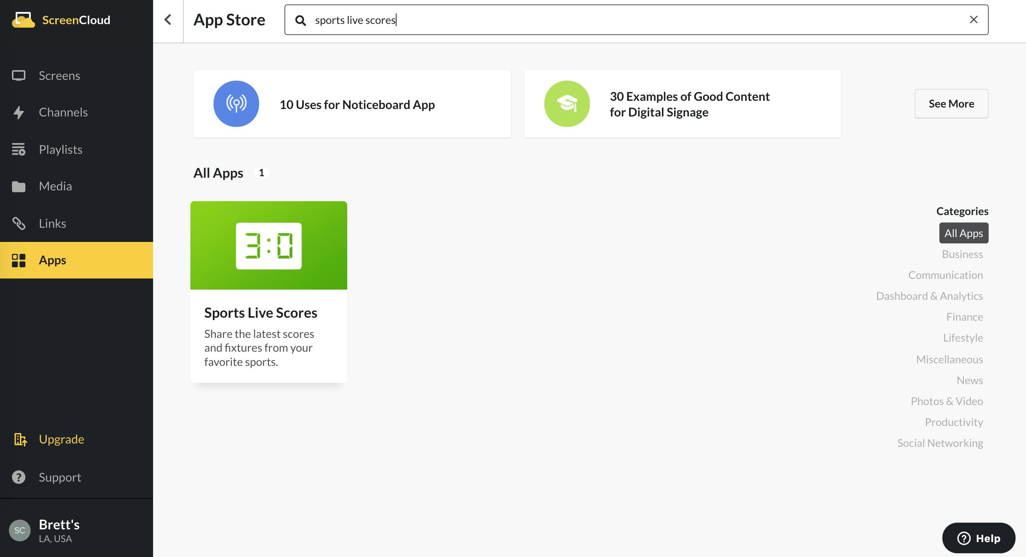The height and width of the screenshot is (557, 1026).
Task: Click the See More button
Action: tap(952, 103)
